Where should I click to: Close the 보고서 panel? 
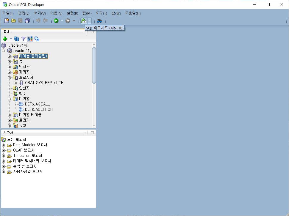point(85,133)
